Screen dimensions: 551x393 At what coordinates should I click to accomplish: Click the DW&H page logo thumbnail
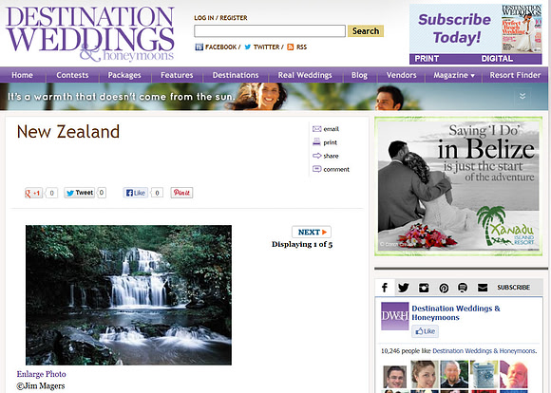pyautogui.click(x=394, y=316)
